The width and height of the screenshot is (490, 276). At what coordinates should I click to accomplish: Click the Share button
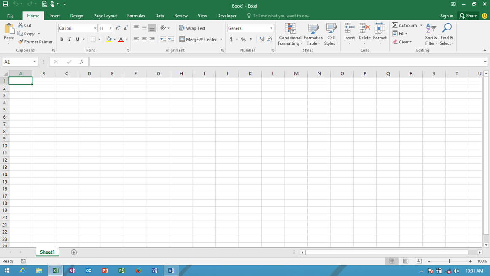468,16
